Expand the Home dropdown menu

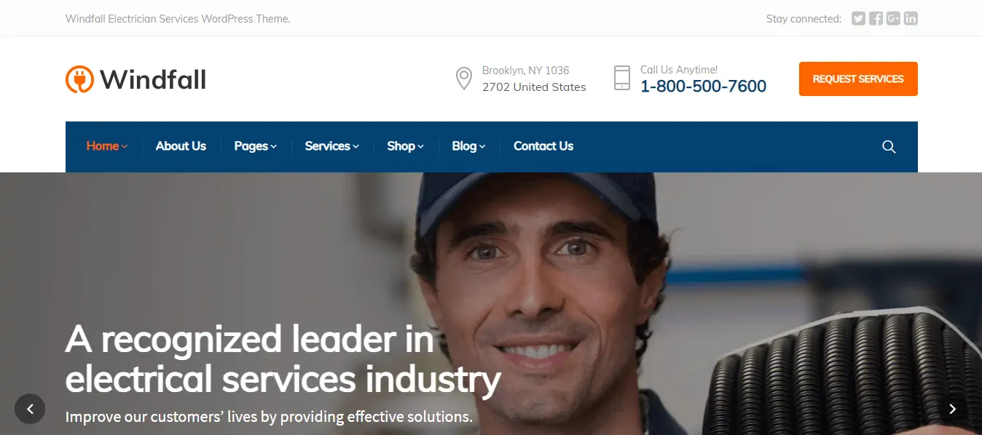pyautogui.click(x=107, y=146)
